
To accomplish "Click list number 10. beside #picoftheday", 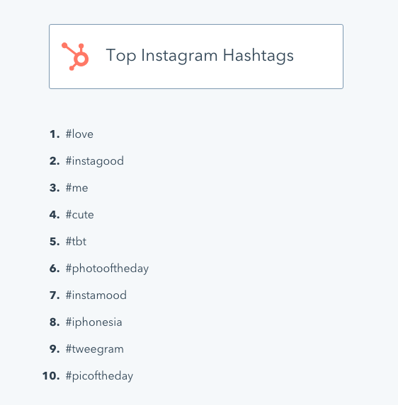I will pos(51,376).
